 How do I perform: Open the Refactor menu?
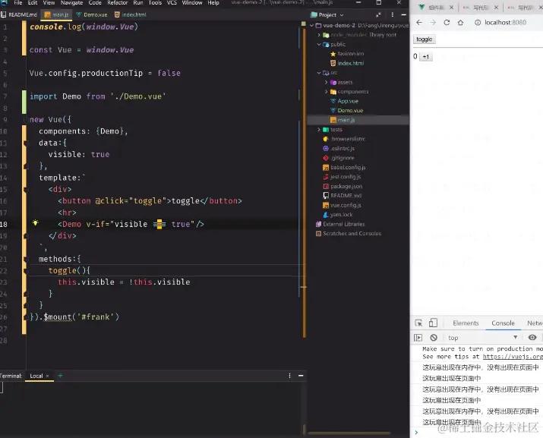(118, 3)
